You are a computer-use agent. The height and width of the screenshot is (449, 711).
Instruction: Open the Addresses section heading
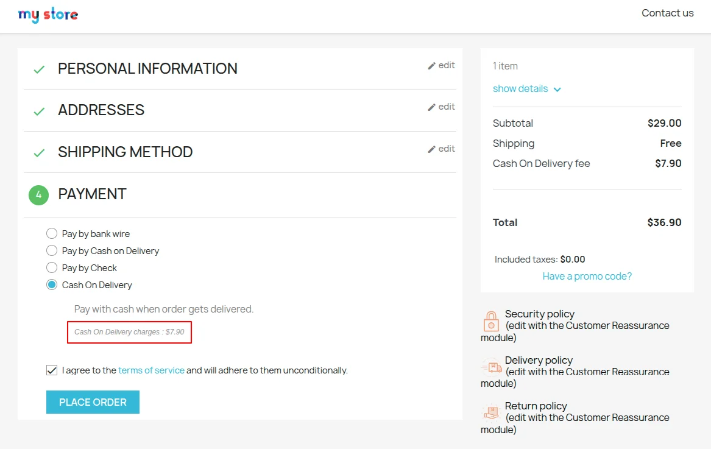(x=101, y=110)
